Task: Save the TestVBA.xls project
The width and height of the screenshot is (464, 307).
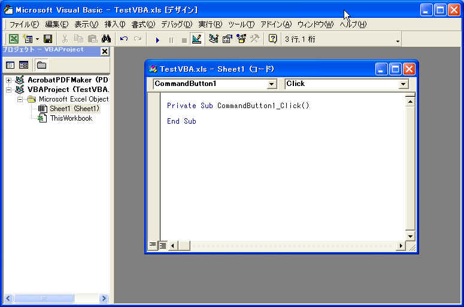Action: click(x=48, y=39)
